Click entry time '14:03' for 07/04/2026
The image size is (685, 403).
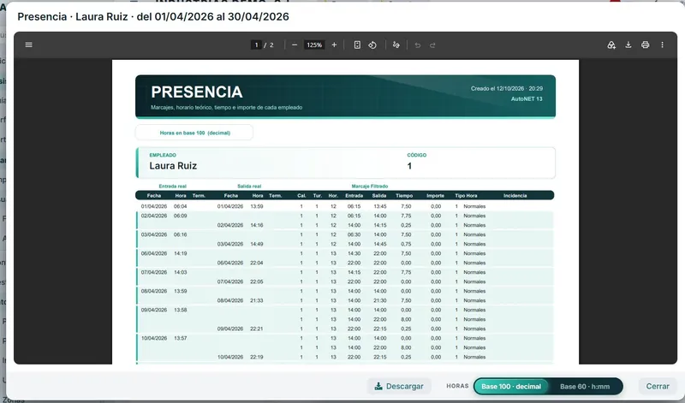coord(181,272)
